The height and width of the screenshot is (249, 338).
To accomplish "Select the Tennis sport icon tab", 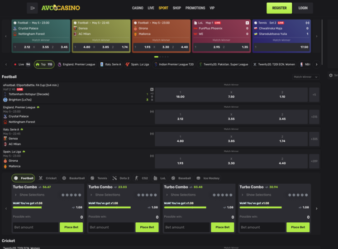I will coord(99,178).
